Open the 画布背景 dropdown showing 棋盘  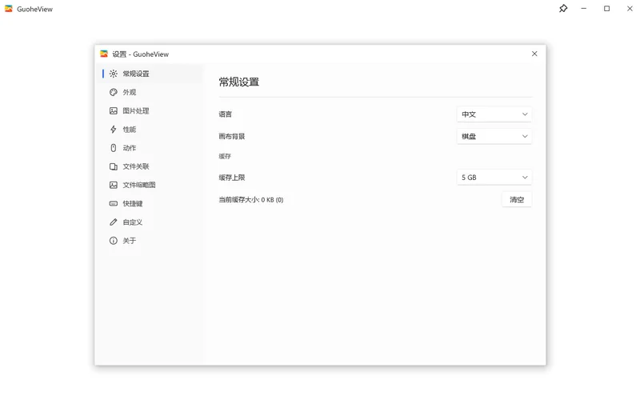[494, 136]
